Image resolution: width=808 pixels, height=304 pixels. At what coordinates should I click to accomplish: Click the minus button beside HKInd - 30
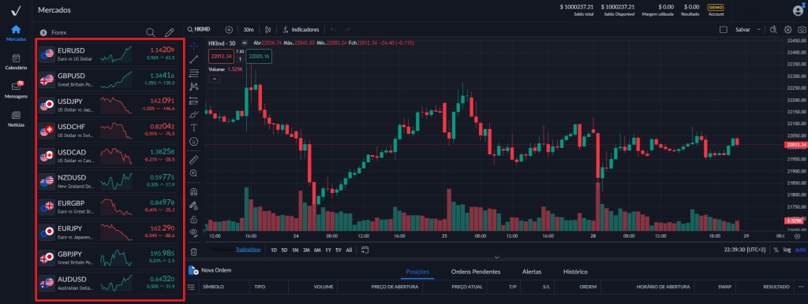pyautogui.click(x=245, y=43)
